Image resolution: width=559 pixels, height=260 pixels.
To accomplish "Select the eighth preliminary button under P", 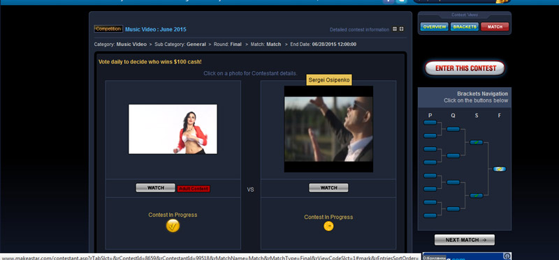I will point(430,215).
